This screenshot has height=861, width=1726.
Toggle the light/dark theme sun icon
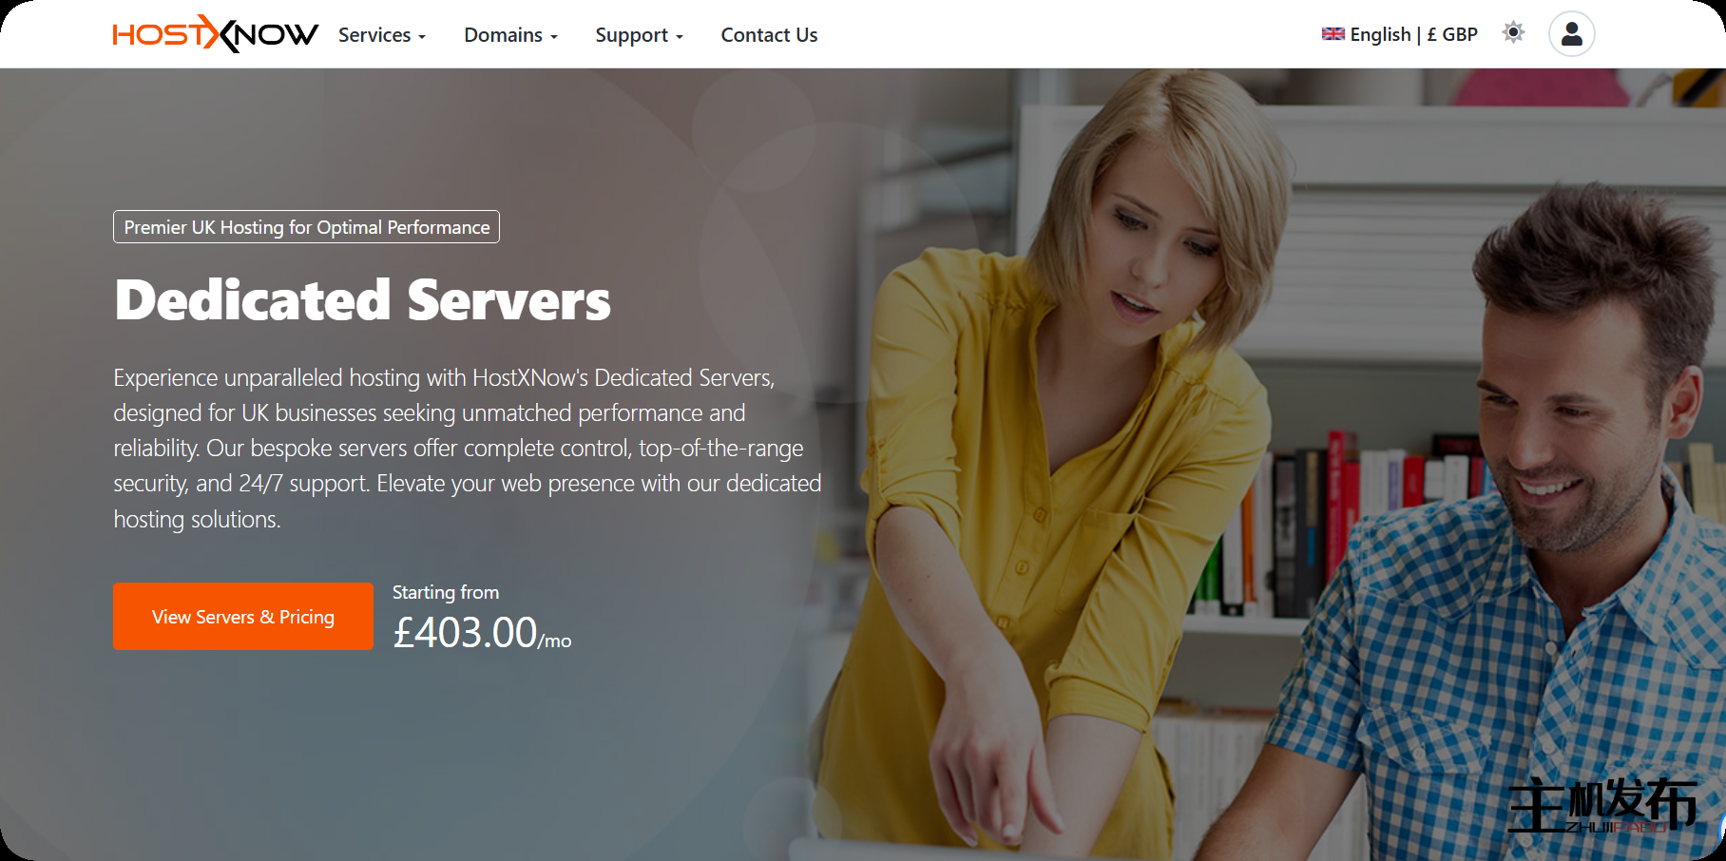(x=1513, y=33)
